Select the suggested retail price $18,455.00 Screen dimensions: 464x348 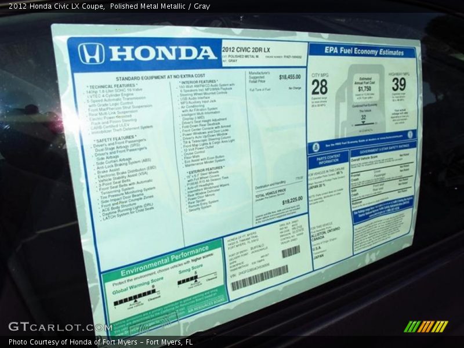tap(289, 77)
